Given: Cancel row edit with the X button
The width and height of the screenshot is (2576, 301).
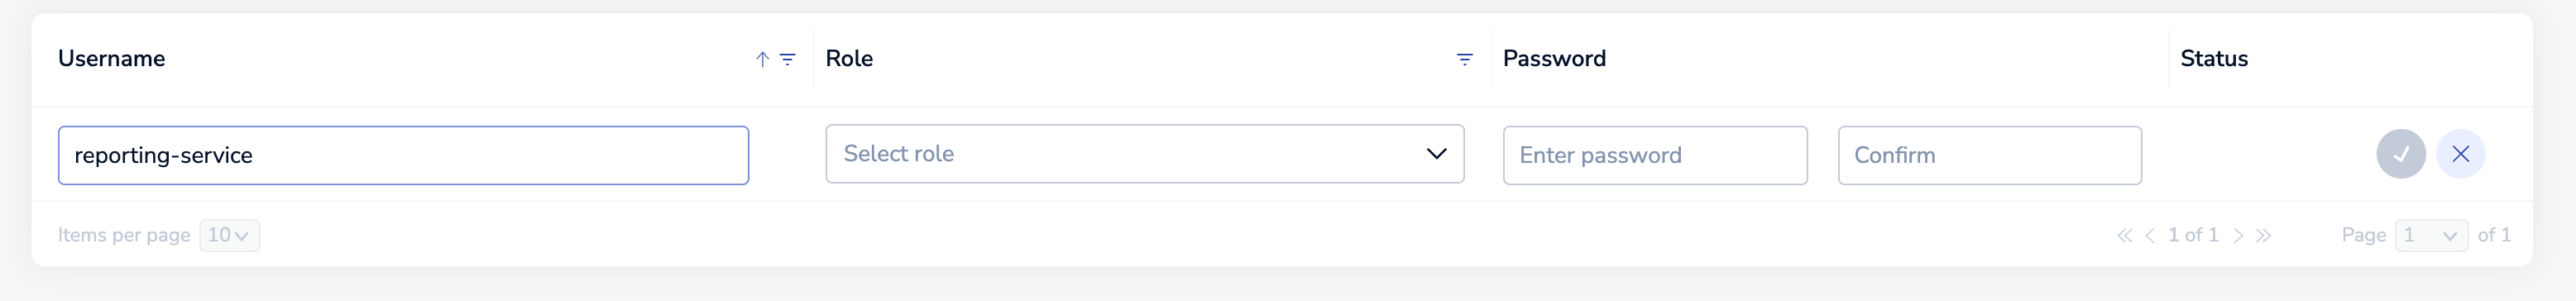Looking at the screenshot, I should (x=2461, y=154).
